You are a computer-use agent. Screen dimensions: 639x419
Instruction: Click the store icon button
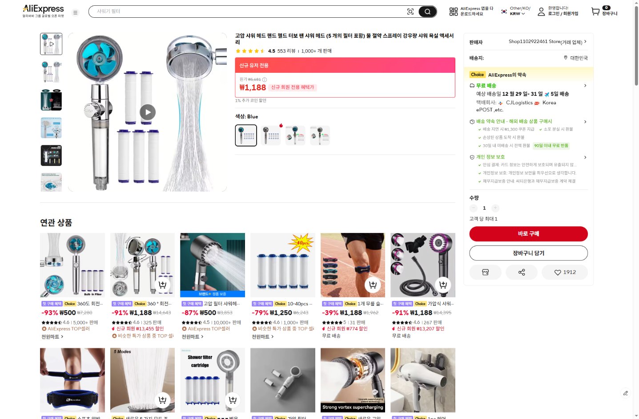485,272
